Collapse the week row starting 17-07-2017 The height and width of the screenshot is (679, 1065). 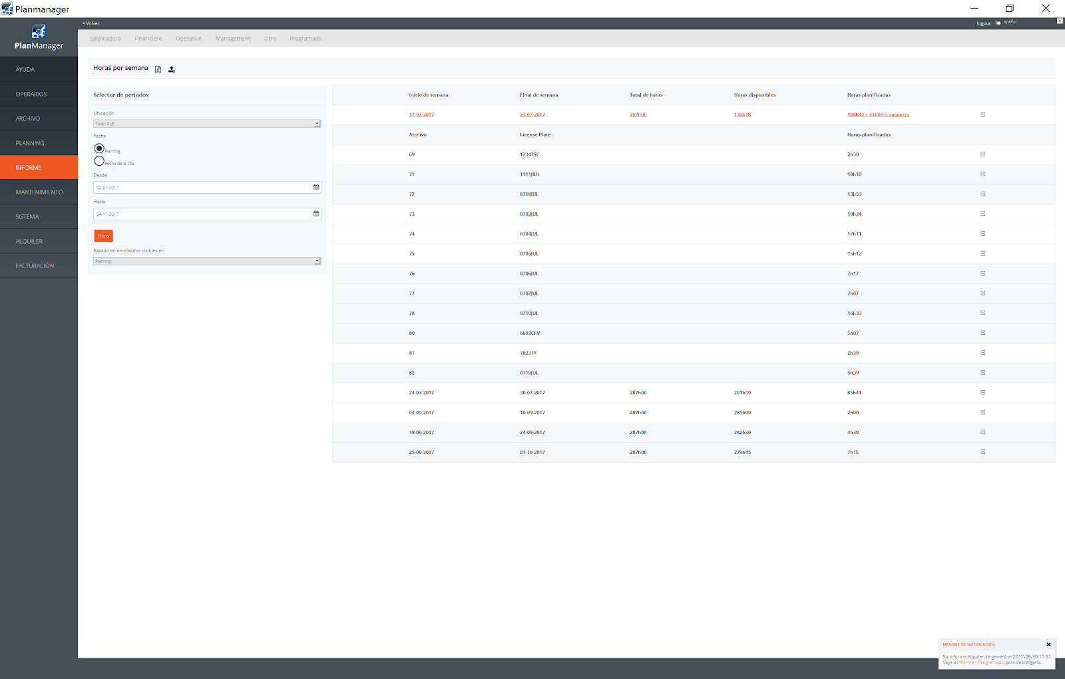coord(983,114)
